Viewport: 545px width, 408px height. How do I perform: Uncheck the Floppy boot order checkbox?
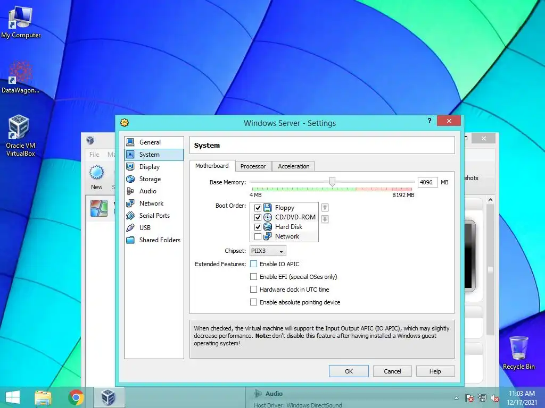click(x=258, y=208)
